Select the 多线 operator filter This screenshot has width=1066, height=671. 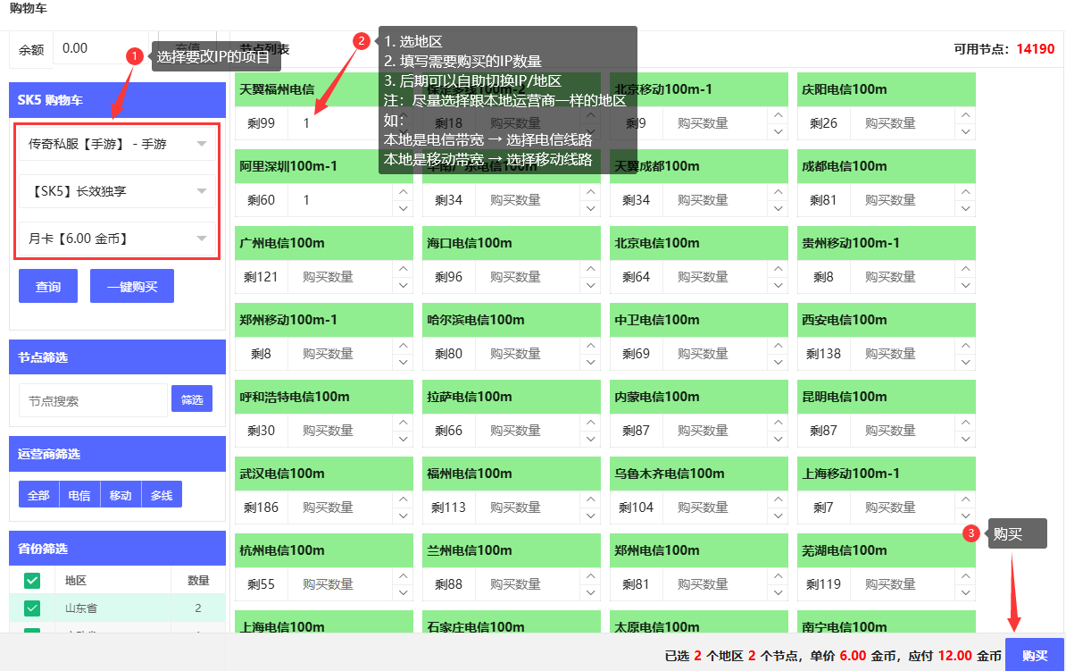(x=161, y=494)
